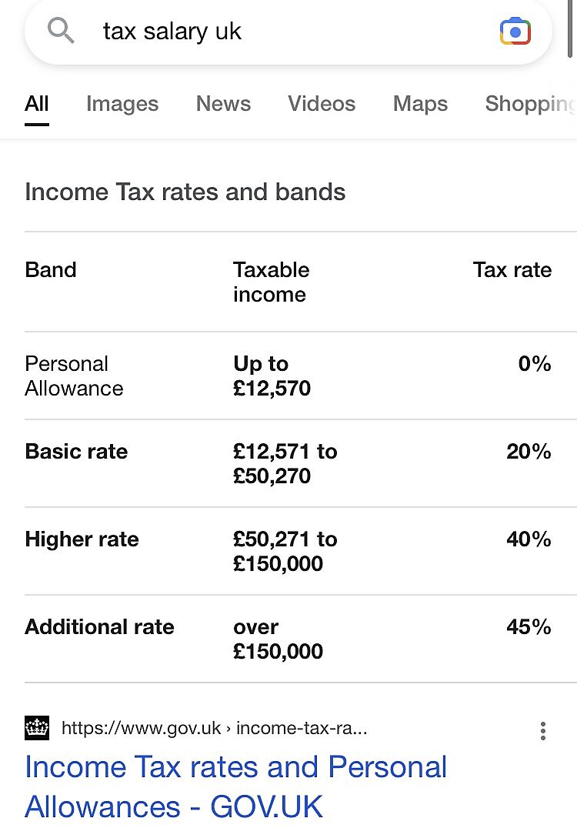
Task: Open the Income Tax rates GOV.UK link
Action: pos(235,786)
